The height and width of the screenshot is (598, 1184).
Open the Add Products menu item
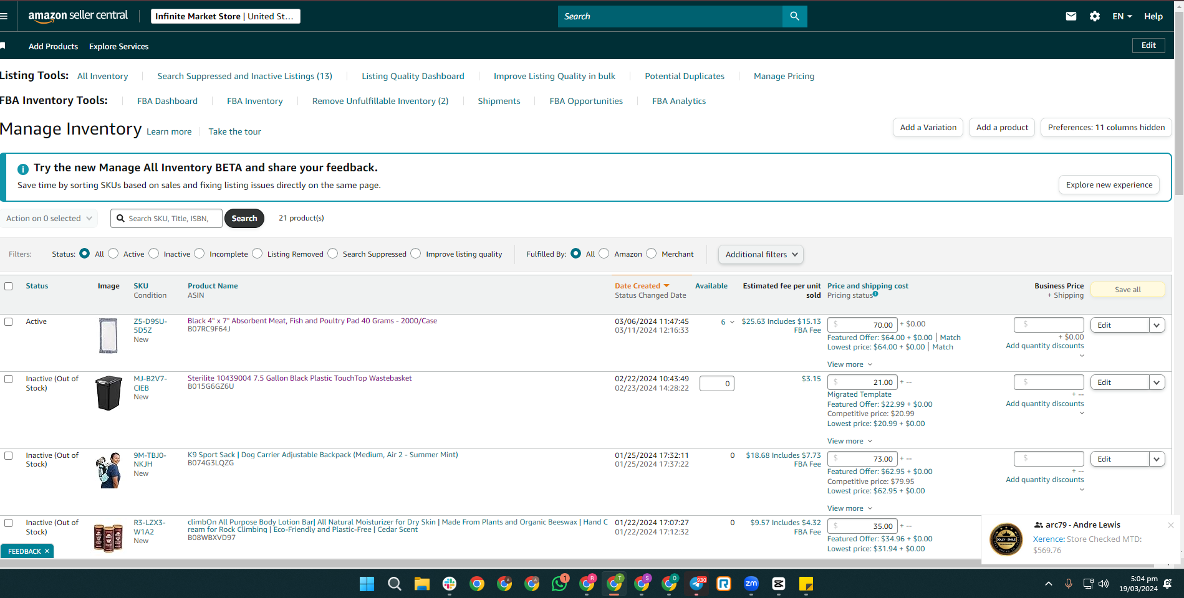pyautogui.click(x=53, y=46)
